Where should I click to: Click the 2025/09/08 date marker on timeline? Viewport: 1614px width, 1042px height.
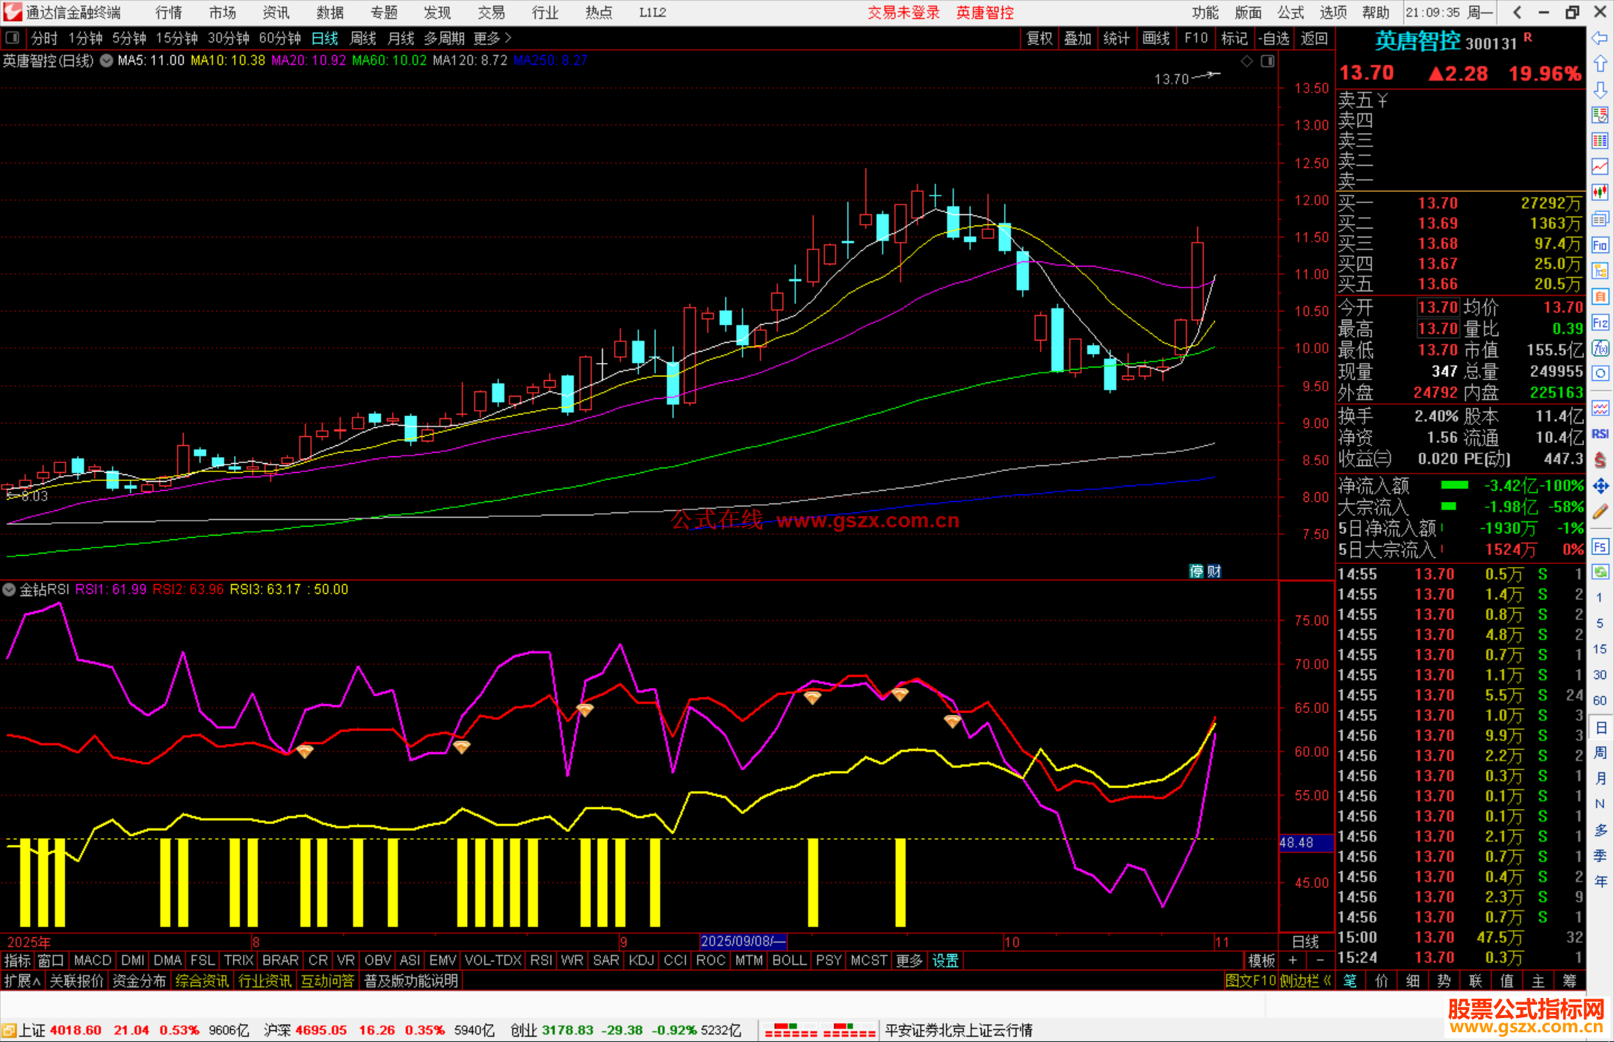(743, 942)
